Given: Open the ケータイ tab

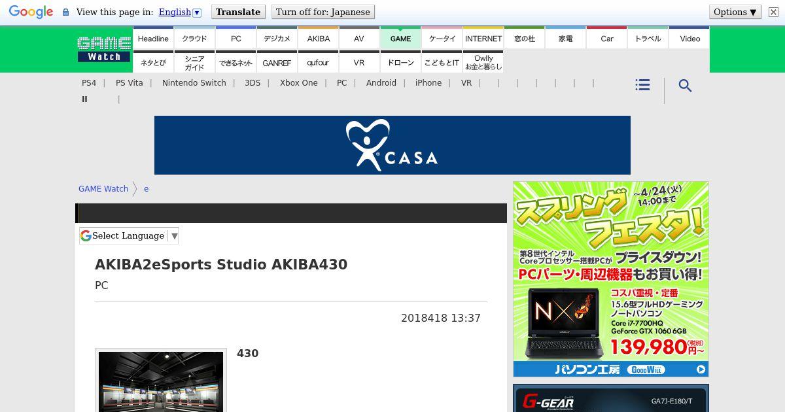Looking at the screenshot, I should click(x=442, y=39).
